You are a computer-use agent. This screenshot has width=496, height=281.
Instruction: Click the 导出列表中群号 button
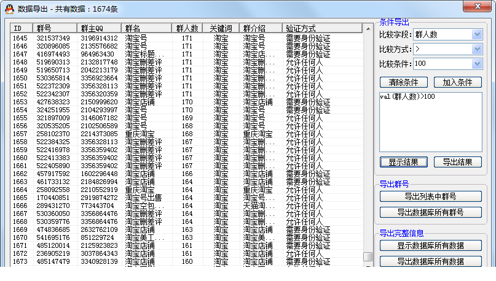pyautogui.click(x=430, y=196)
